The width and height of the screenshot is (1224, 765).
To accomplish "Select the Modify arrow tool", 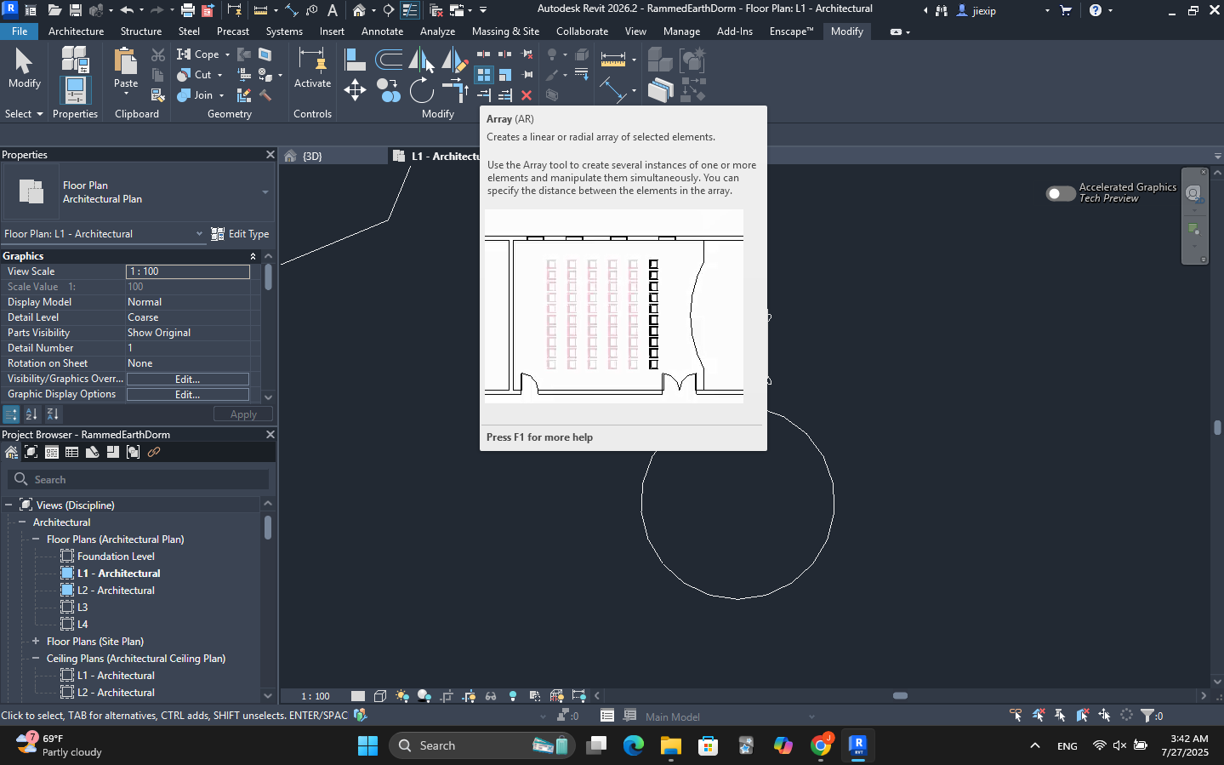I will (24, 68).
